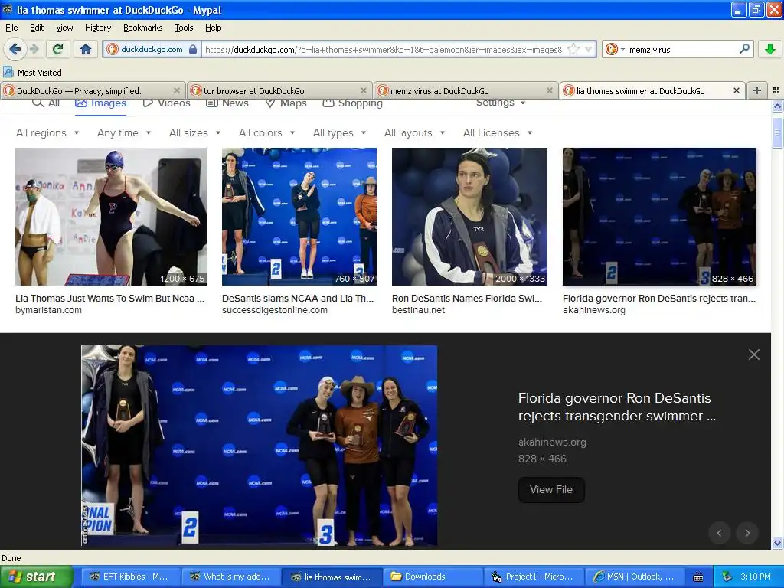Click the search magnifier in the search box
The width and height of the screenshot is (784, 588).
tap(744, 48)
